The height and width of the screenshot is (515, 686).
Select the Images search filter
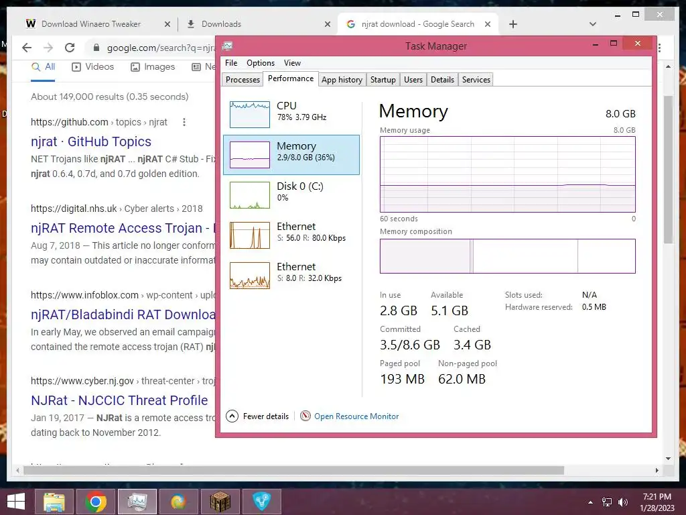[153, 67]
